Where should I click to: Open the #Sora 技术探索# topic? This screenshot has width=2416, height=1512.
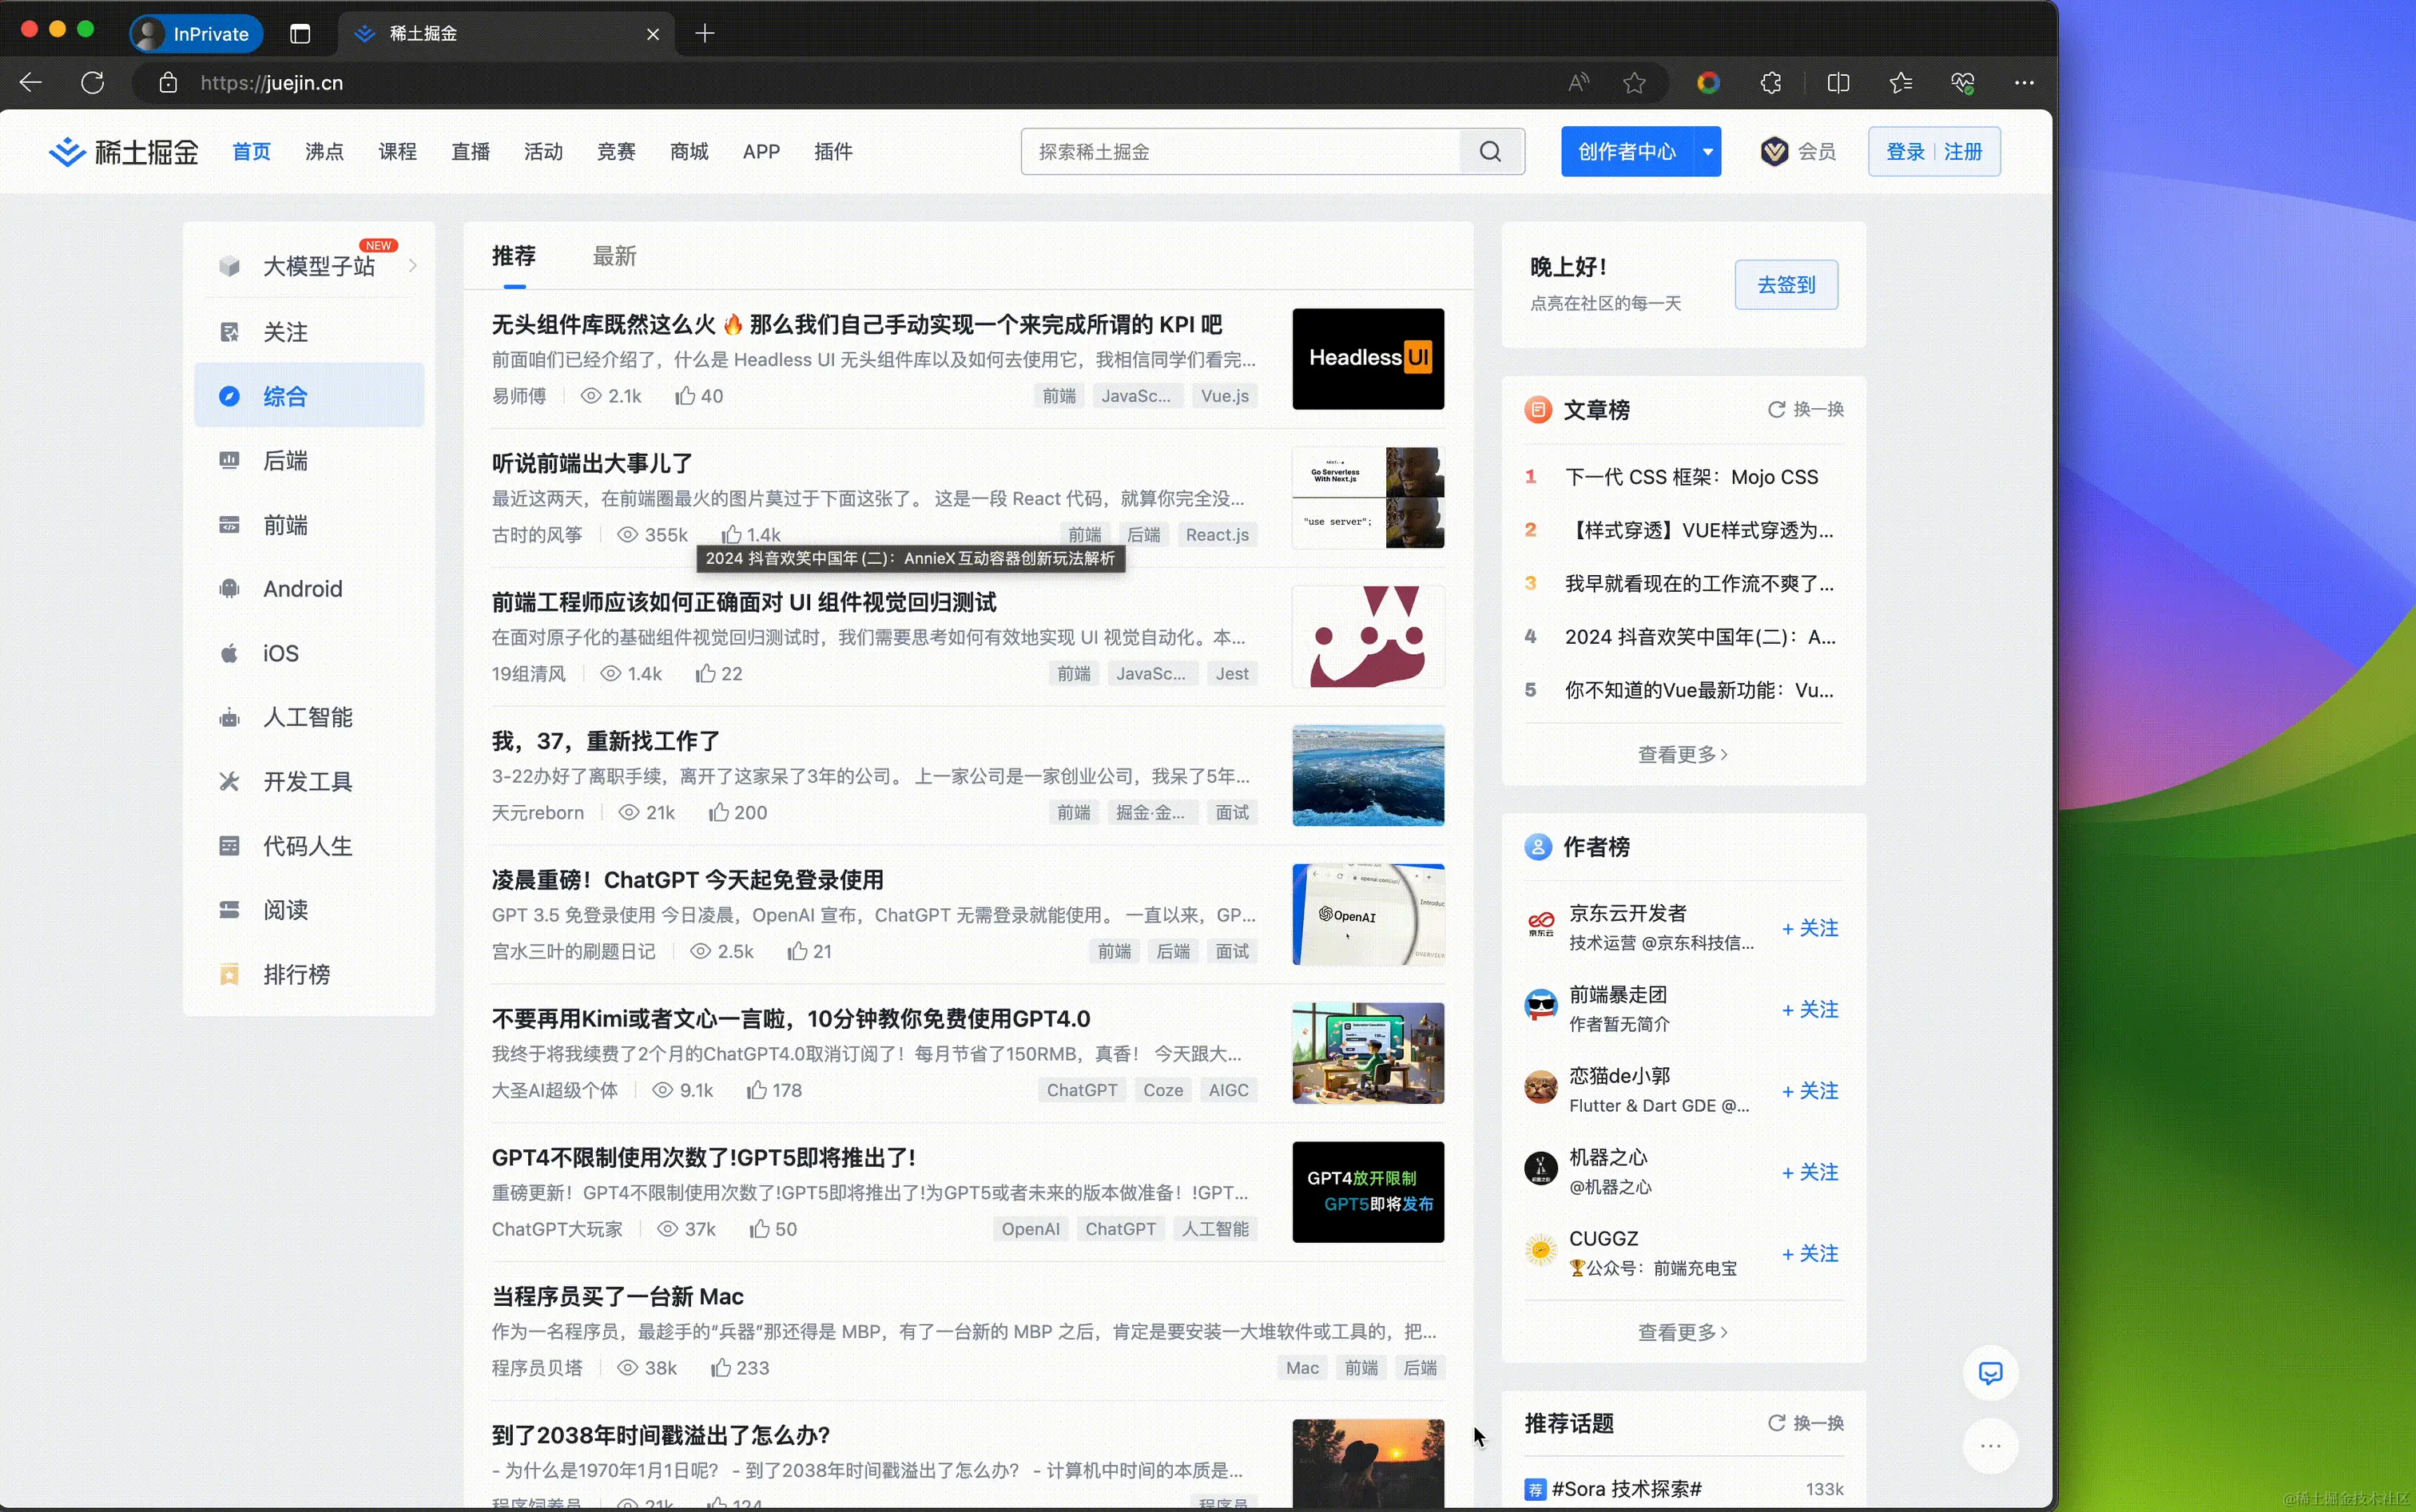point(1627,1489)
